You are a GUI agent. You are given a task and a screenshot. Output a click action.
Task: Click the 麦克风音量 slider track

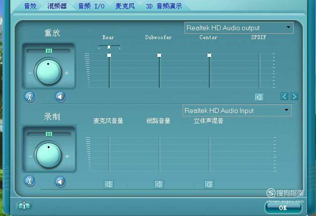[110, 154]
